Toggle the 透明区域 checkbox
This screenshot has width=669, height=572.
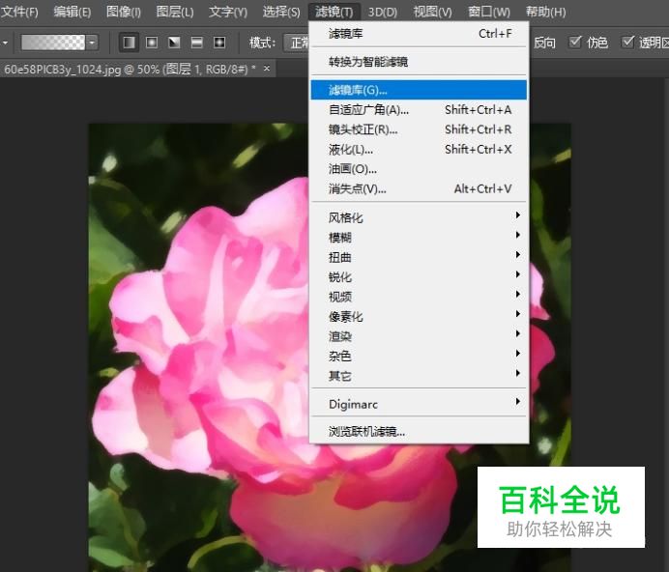pos(627,42)
